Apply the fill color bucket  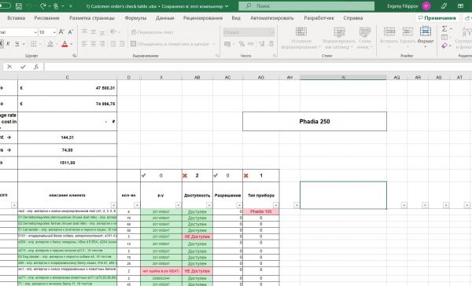point(50,44)
